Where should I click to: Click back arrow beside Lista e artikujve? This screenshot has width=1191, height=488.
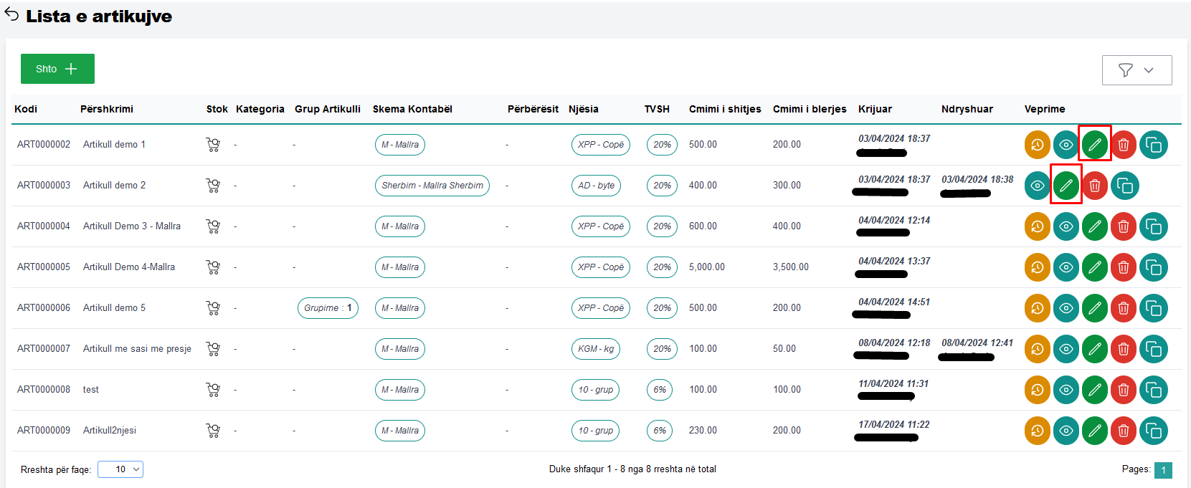pyautogui.click(x=11, y=16)
